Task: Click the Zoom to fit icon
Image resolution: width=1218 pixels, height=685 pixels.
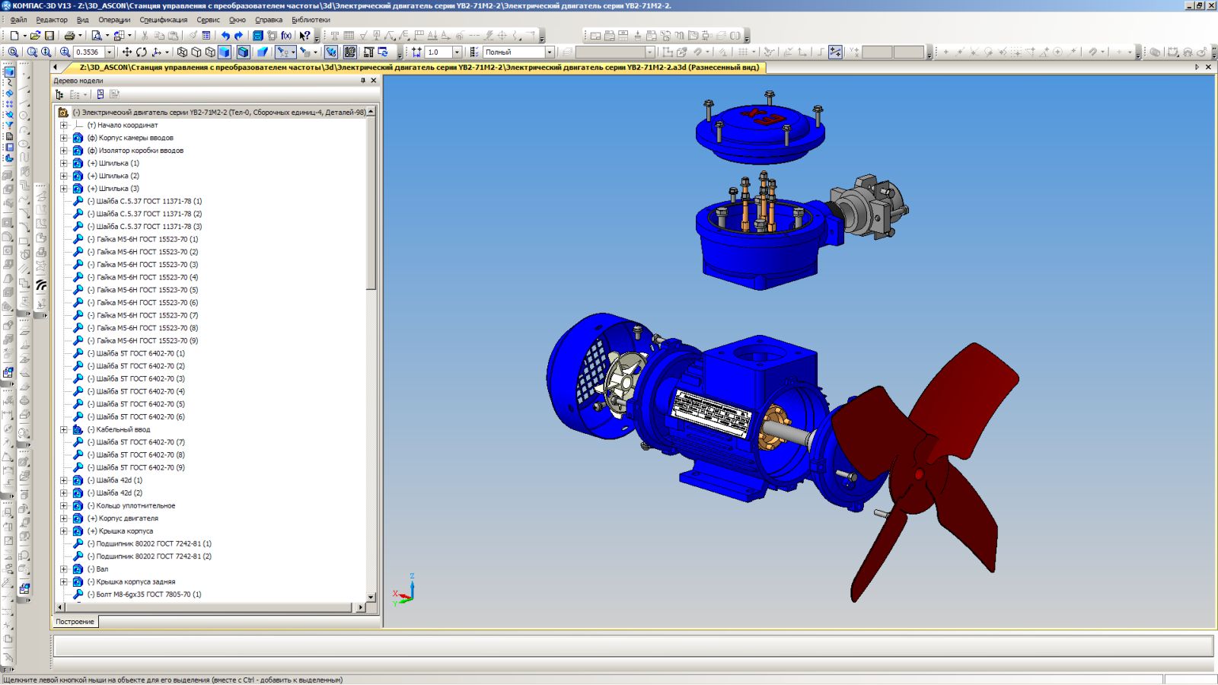Action: 13,53
